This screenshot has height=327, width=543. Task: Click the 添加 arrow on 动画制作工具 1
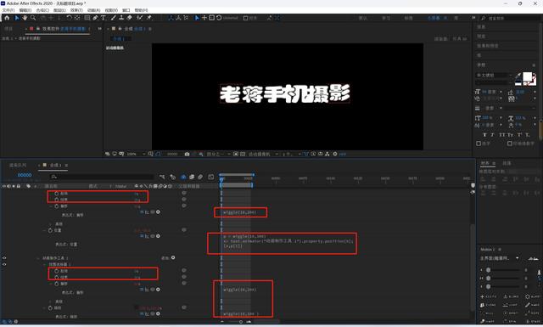point(173,257)
